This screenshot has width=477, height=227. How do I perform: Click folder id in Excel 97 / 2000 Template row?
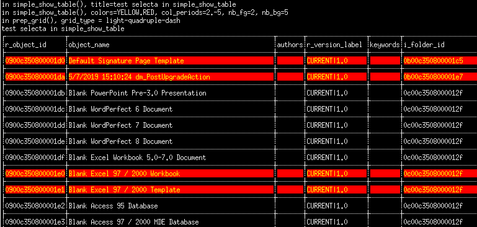pyautogui.click(x=434, y=190)
